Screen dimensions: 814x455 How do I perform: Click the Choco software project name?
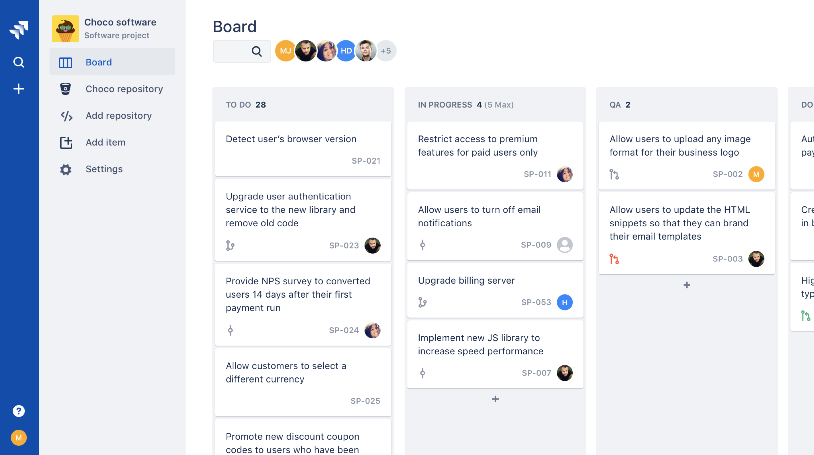click(x=120, y=22)
